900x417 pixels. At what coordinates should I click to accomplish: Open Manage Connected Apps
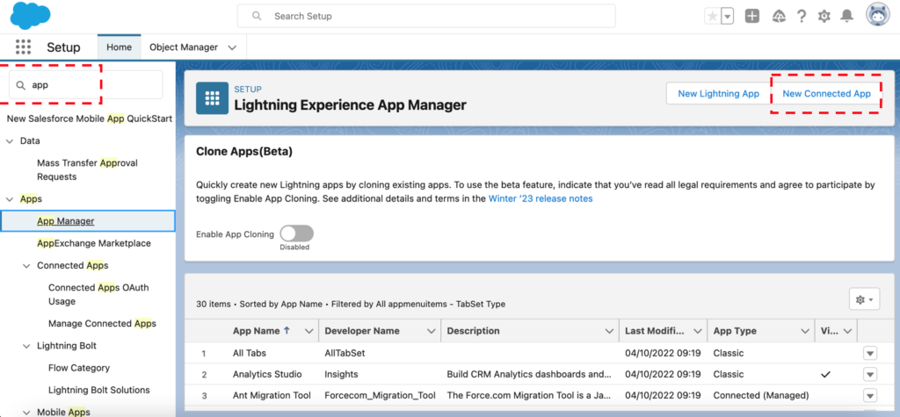tap(102, 324)
